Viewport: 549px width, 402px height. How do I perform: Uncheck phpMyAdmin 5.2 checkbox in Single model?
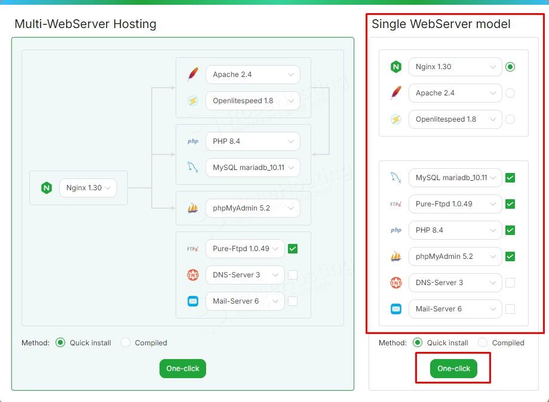click(510, 256)
